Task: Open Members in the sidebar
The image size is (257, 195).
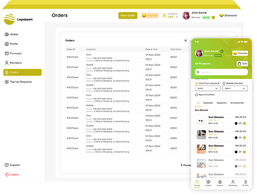Action: (13, 63)
